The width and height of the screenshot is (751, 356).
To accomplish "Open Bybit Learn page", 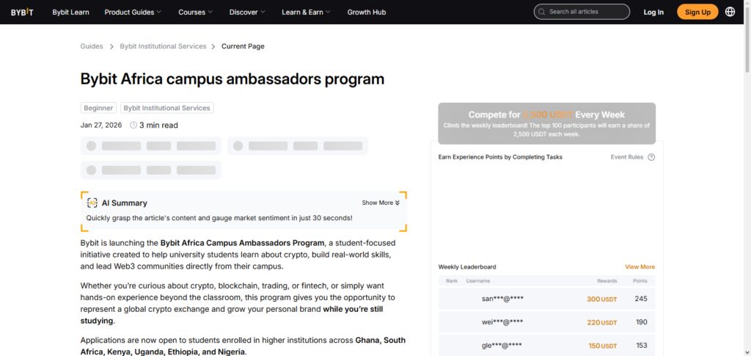I will pyautogui.click(x=71, y=12).
